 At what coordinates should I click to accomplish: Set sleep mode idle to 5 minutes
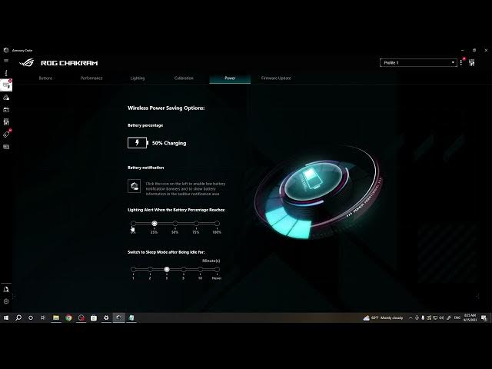(x=184, y=269)
